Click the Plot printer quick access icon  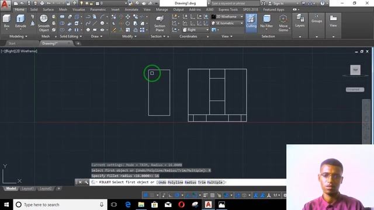coord(42,3)
